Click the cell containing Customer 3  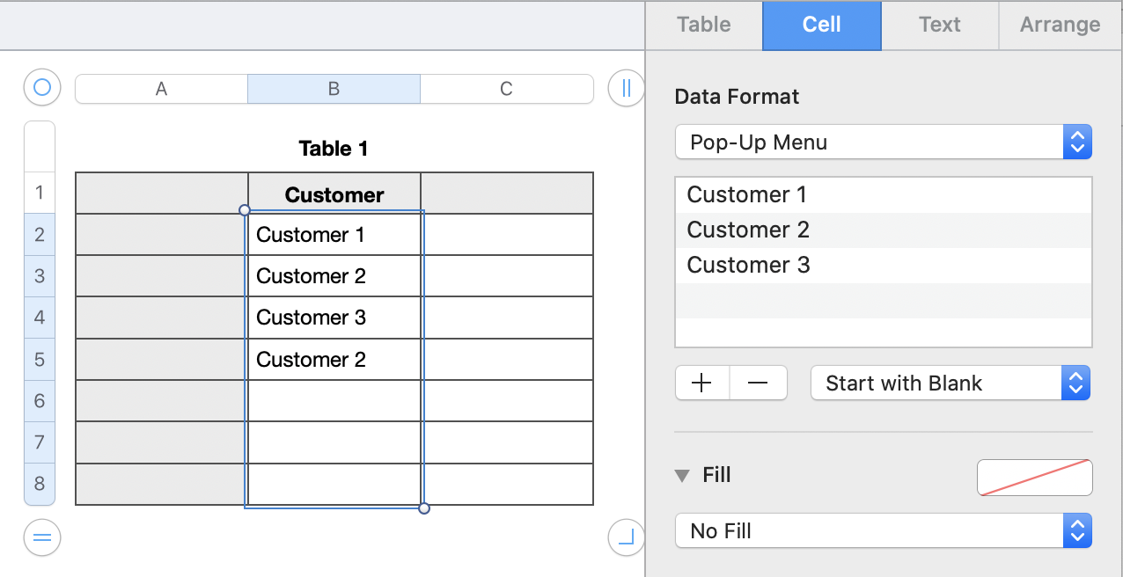[x=334, y=318]
